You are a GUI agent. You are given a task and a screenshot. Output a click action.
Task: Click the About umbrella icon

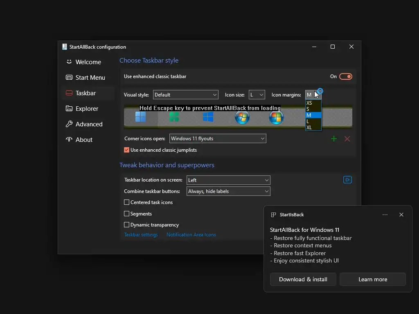click(69, 139)
